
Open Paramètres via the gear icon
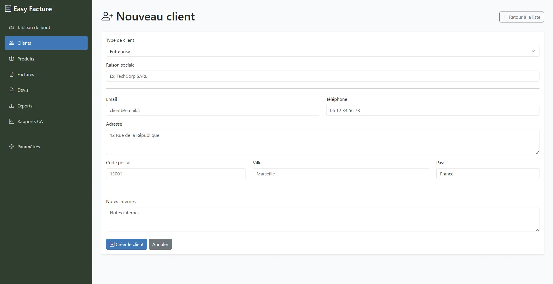[12, 147]
